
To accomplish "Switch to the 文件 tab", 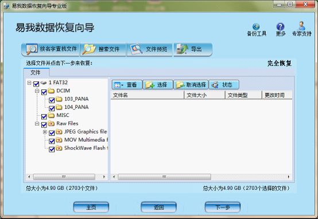I will click(x=36, y=73).
